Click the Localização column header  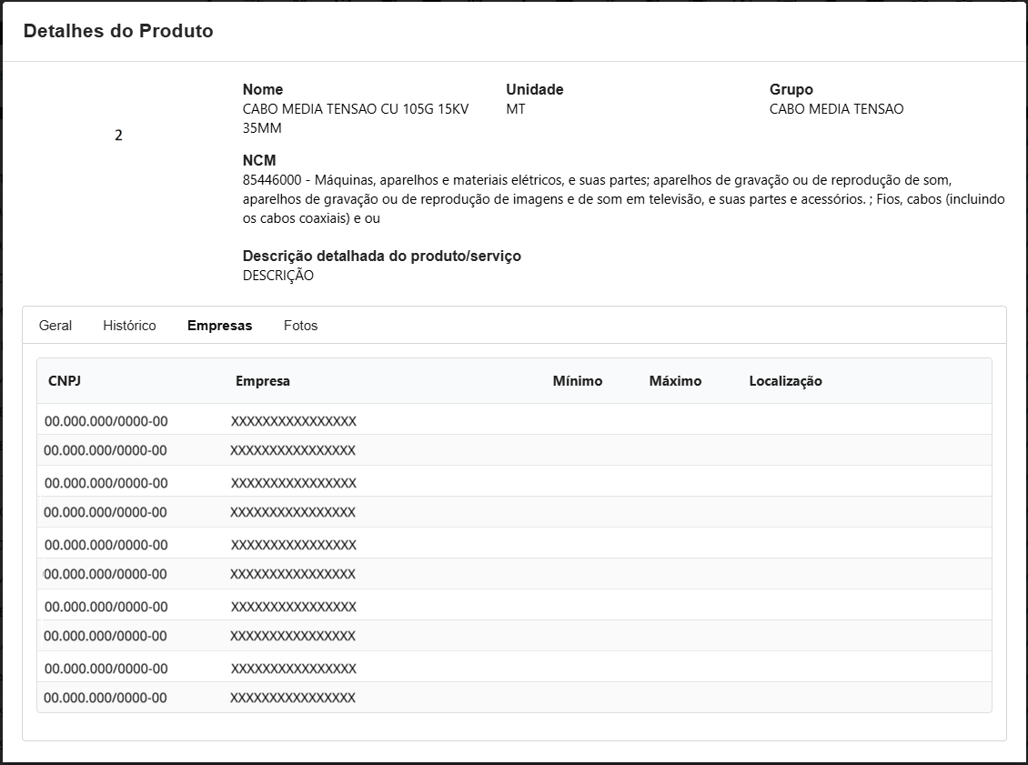pyautogui.click(x=785, y=381)
